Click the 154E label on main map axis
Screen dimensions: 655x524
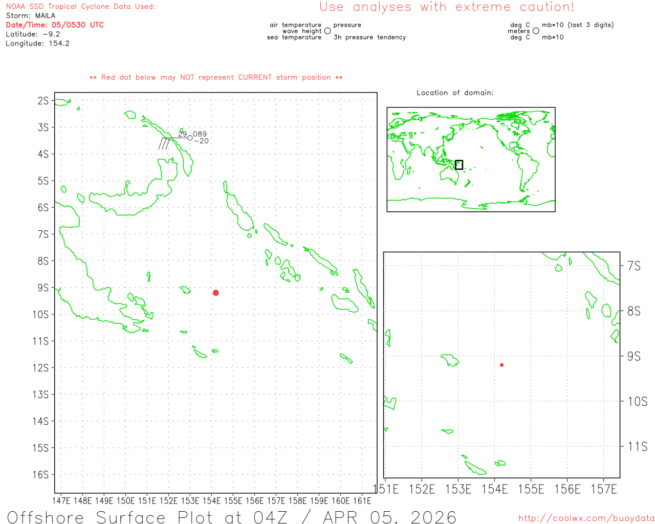point(211,500)
